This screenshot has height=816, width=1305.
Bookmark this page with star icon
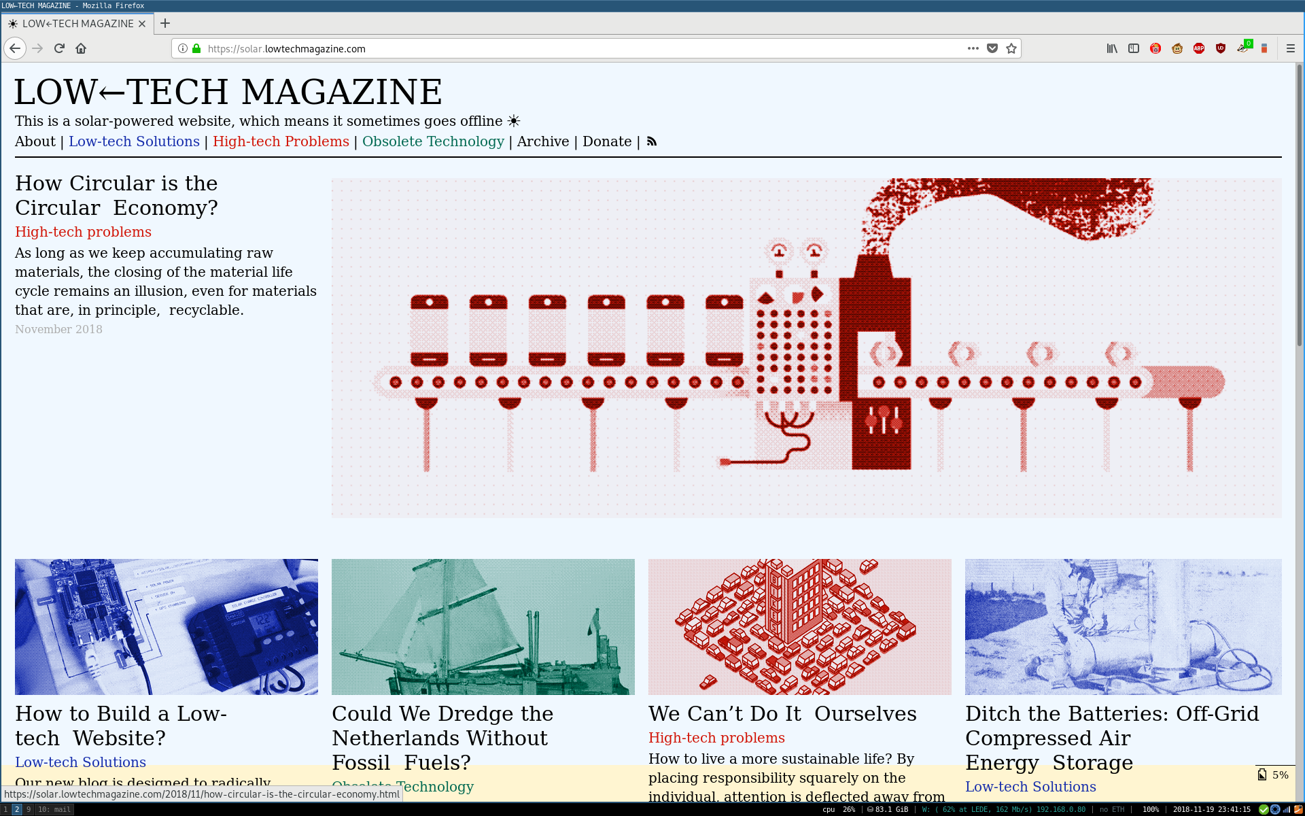(1011, 48)
